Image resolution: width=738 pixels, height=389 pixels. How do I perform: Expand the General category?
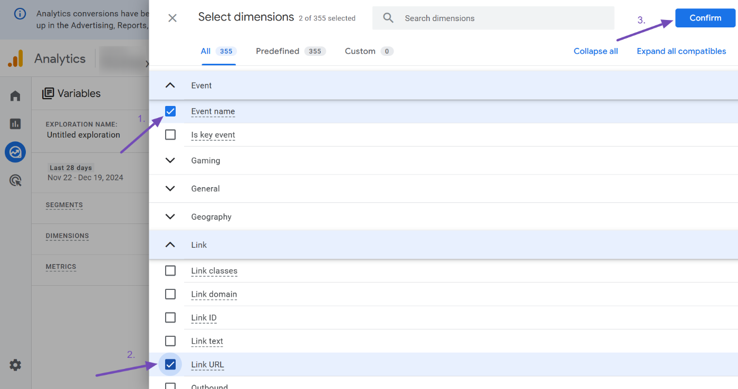(x=170, y=189)
